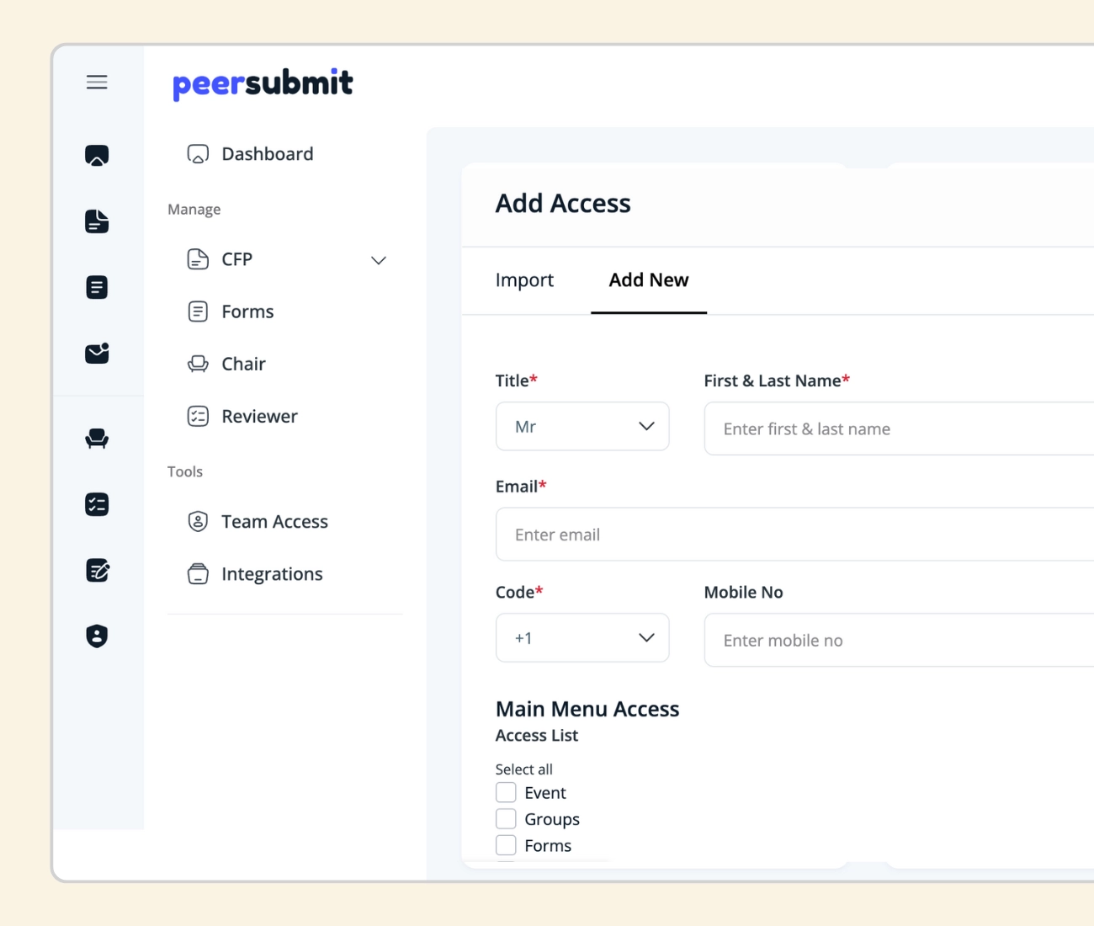Enable the Groups checkbox in Main Menu Access

(x=506, y=818)
